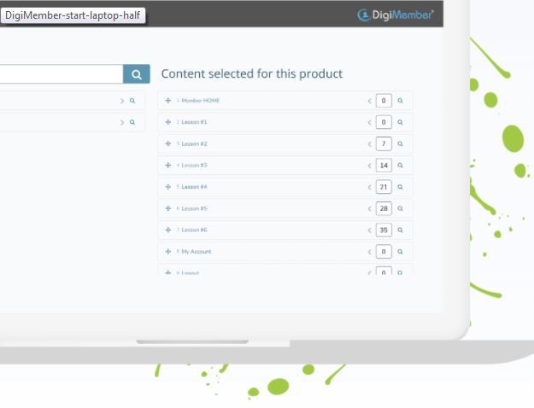Image resolution: width=534 pixels, height=408 pixels.
Task: Grab the move handle for Lesson #1
Action: coord(168,122)
